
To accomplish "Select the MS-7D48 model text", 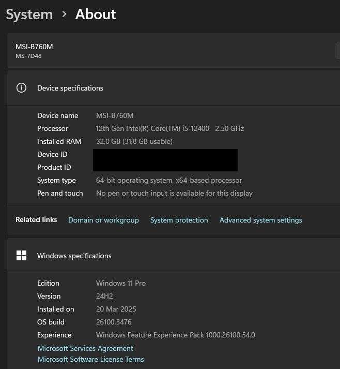I will click(x=28, y=56).
